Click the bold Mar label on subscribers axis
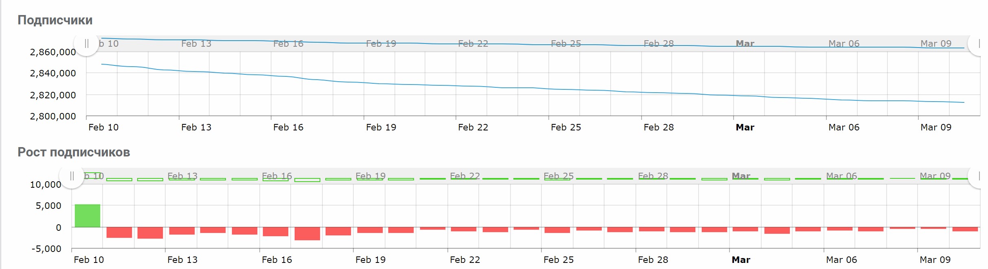This screenshot has width=988, height=269. pos(745,127)
